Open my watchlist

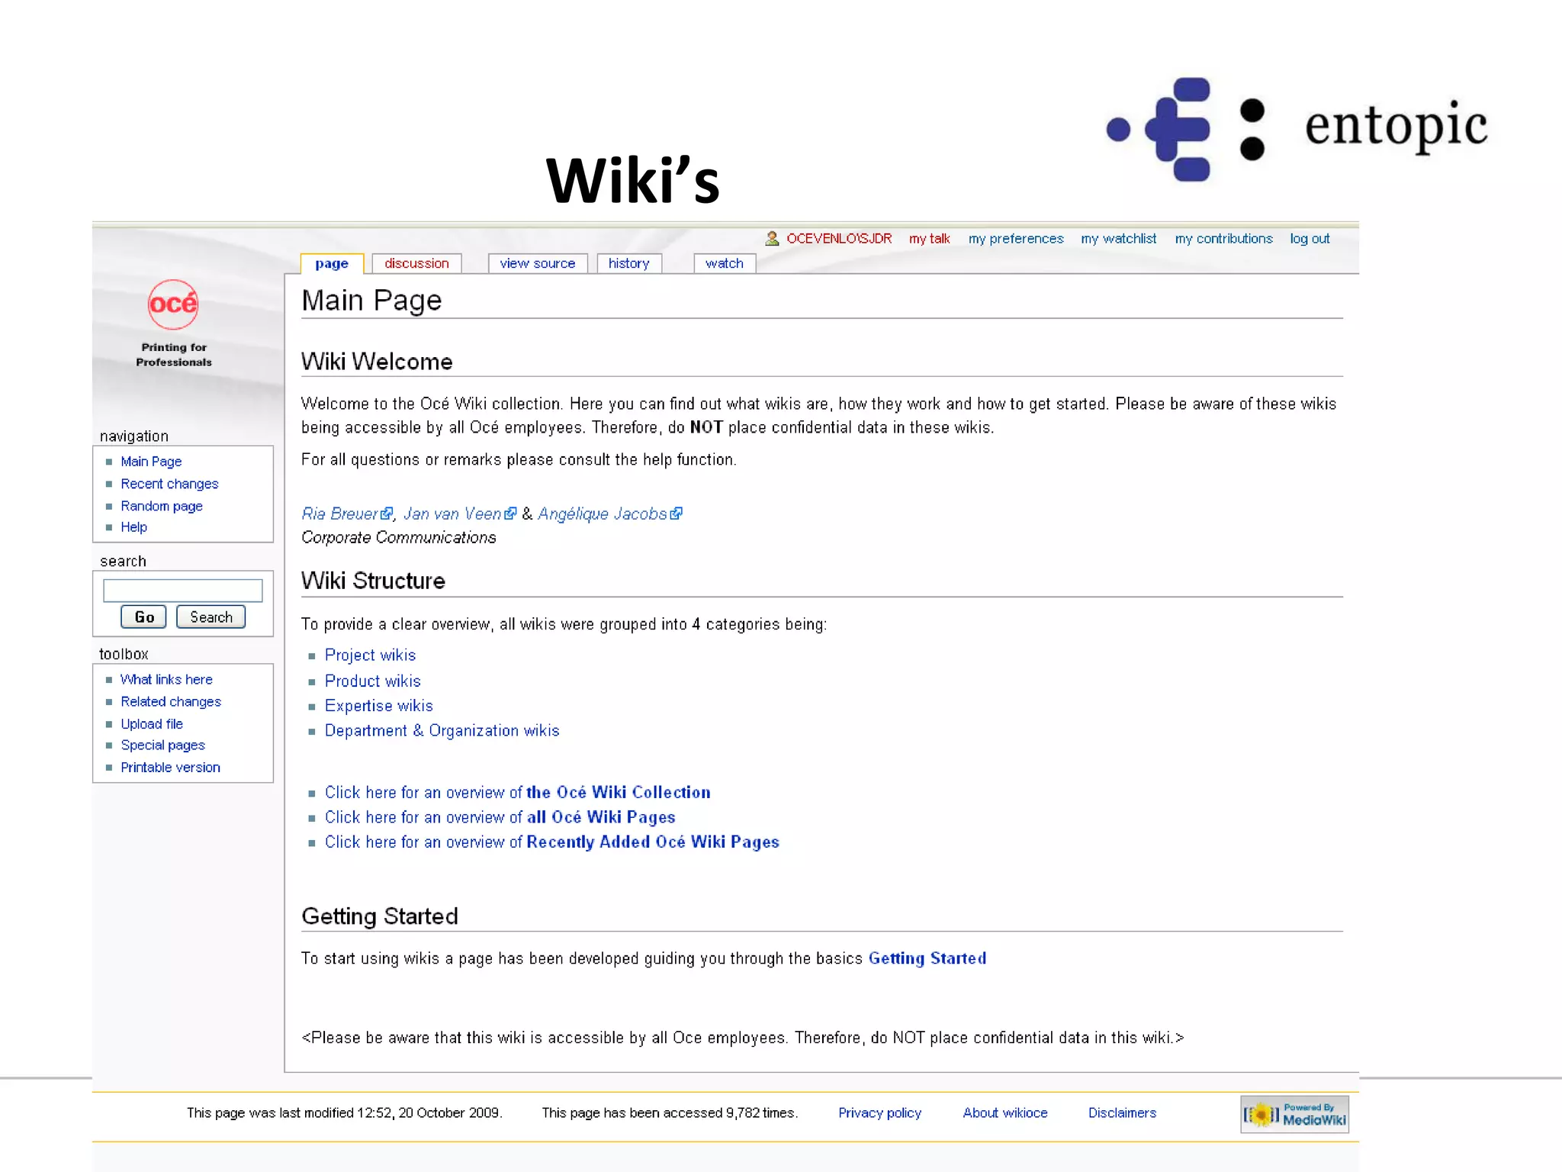[x=1118, y=239]
